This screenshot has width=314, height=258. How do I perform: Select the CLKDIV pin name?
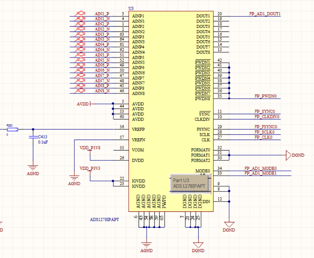pyautogui.click(x=202, y=119)
